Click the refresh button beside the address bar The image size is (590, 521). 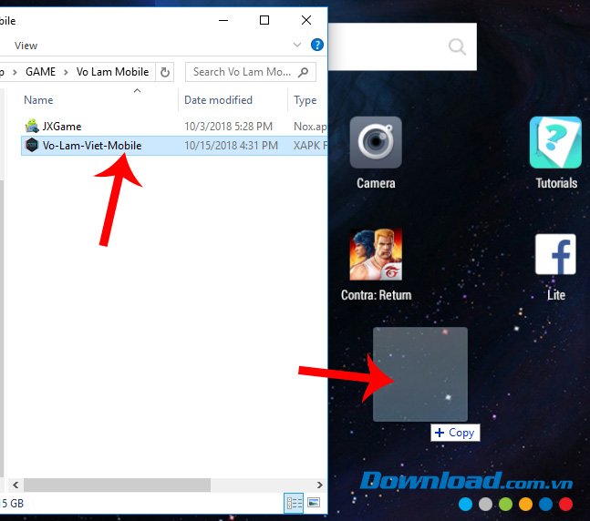[165, 72]
